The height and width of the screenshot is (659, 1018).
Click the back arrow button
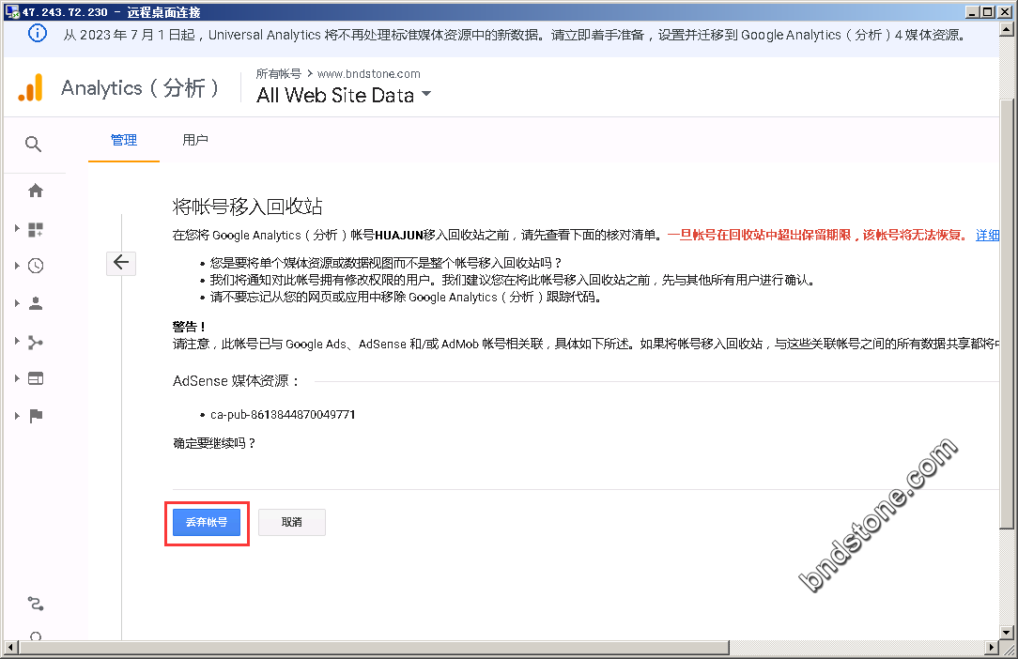tap(121, 263)
